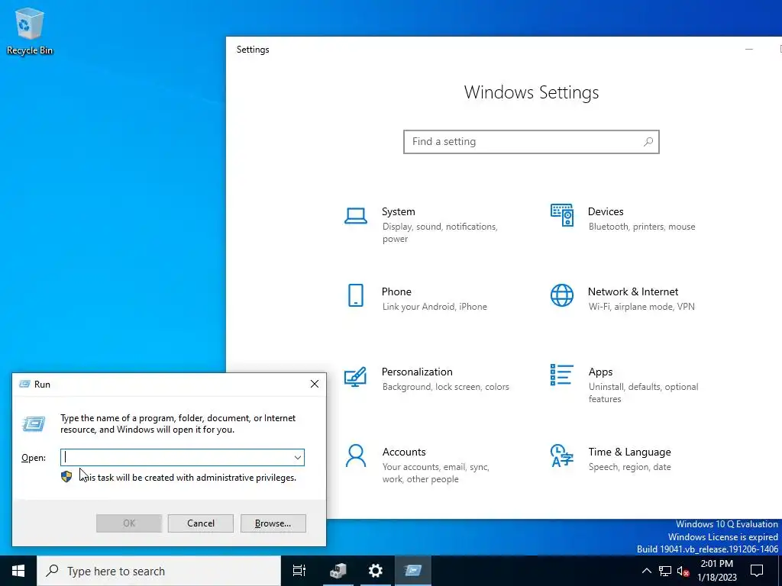Click the Time & Language heading

point(629,452)
